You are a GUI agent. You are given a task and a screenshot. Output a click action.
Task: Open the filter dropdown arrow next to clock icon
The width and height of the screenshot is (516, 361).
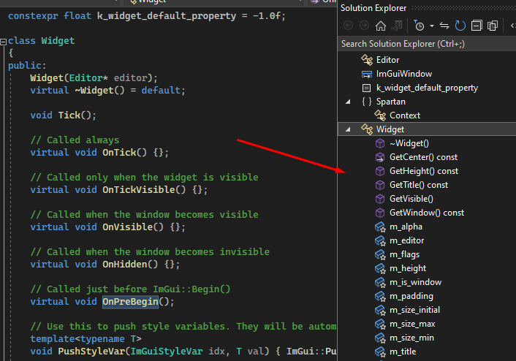(432, 26)
